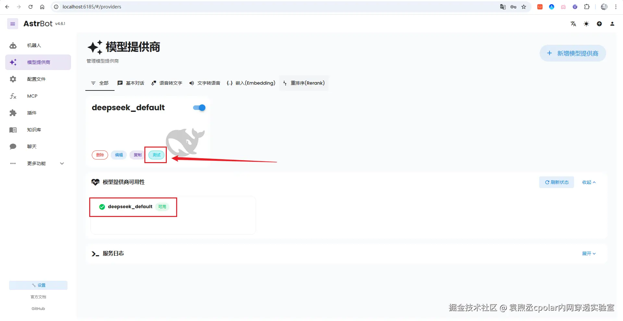This screenshot has width=623, height=321.
Task: Switch to the 基本对话 tab
Action: [x=131, y=83]
